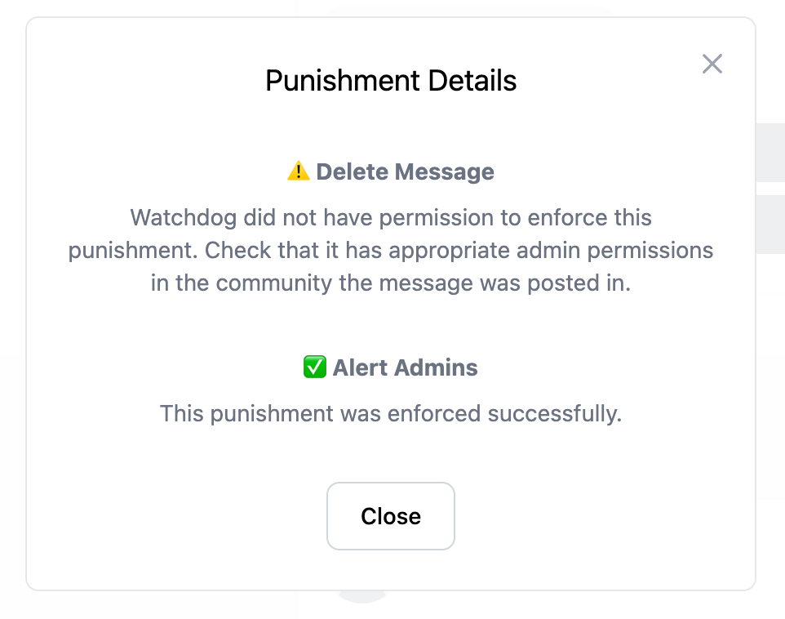This screenshot has width=785, height=619.
Task: Dismiss the dialog with the X icon
Action: pos(712,64)
